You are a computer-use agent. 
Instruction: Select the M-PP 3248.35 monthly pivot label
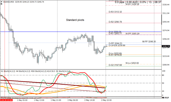click(149, 42)
